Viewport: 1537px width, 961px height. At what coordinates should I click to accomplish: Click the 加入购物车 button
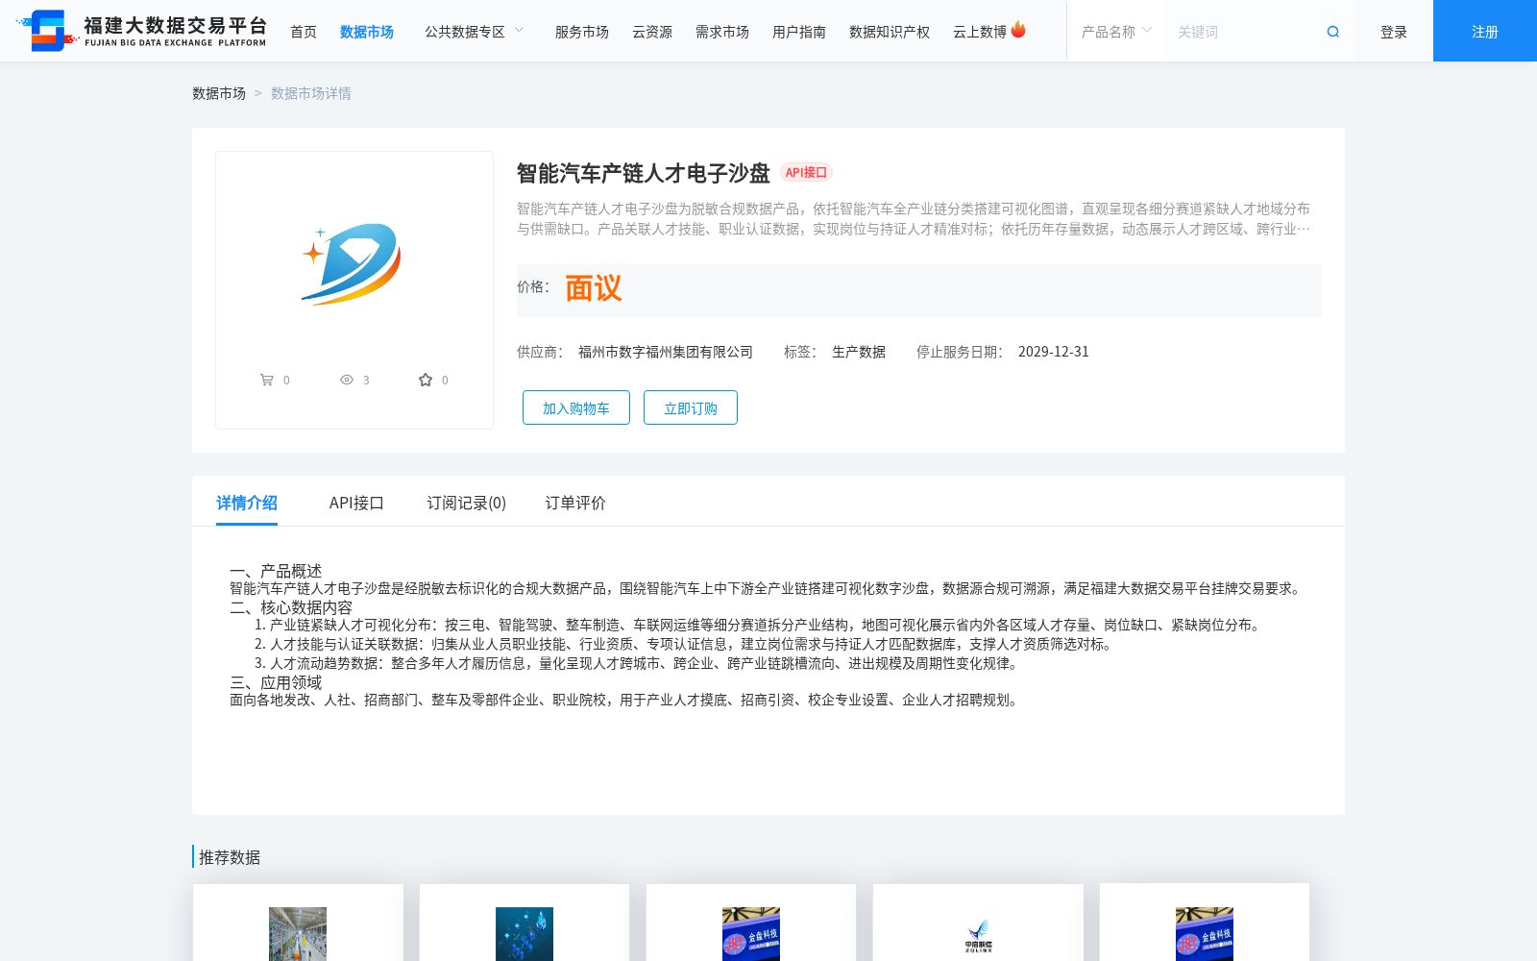pos(576,407)
